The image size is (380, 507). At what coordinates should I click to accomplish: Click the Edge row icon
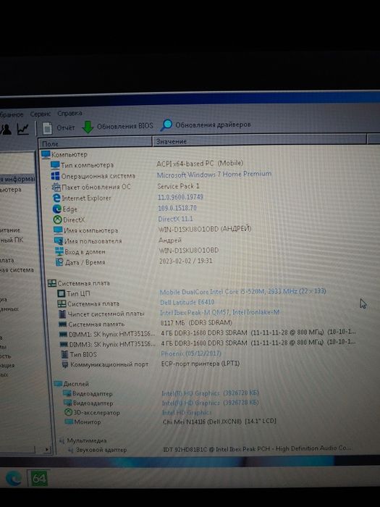tap(57, 209)
